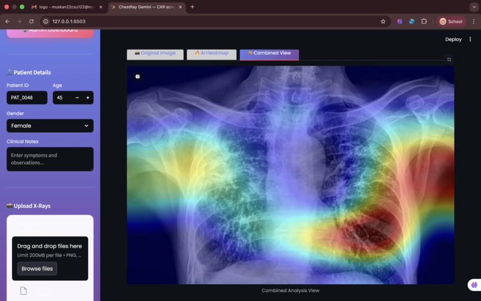Click the address bar URL 127.0.0.1:8503
Viewport: 481px width, 301px height.
pos(69,21)
